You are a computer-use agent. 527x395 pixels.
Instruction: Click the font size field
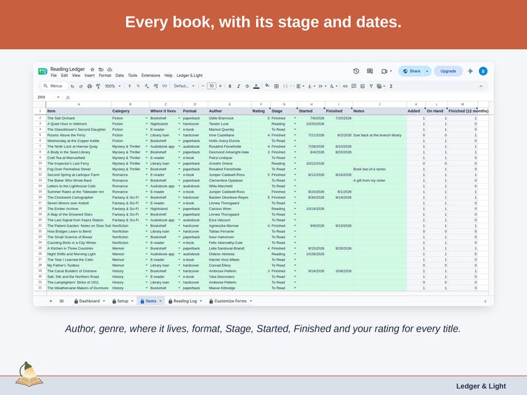[x=212, y=86]
